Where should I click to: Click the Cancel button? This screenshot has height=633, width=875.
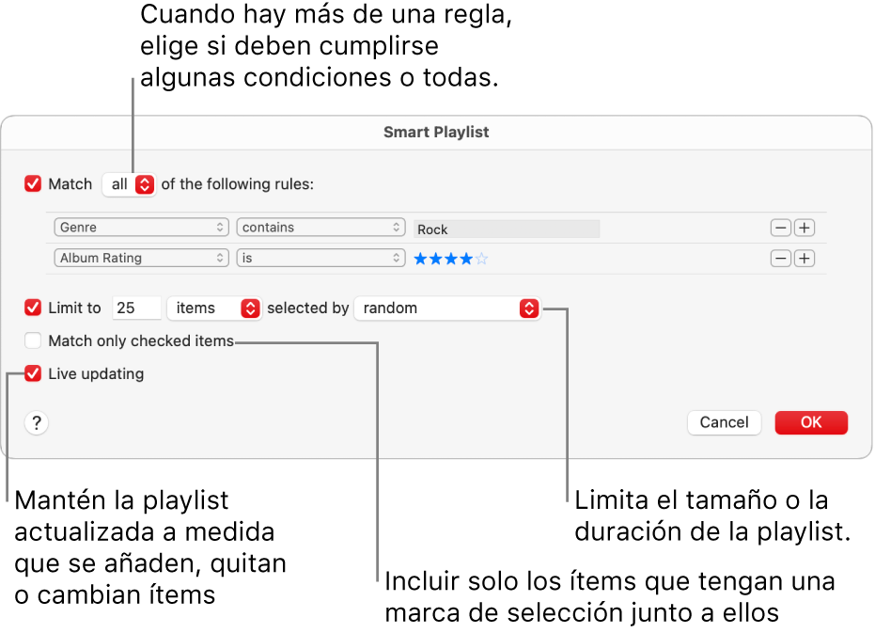[x=725, y=422]
